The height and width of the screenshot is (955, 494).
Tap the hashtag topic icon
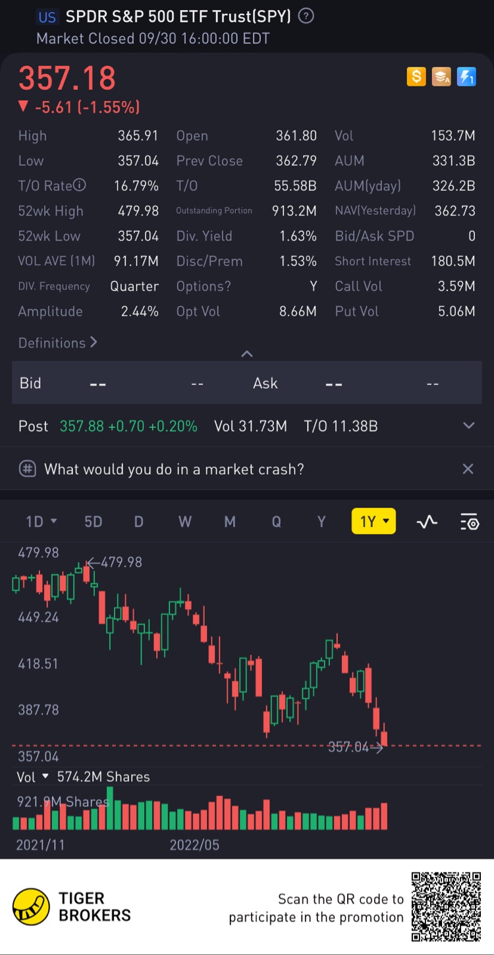tap(27, 469)
